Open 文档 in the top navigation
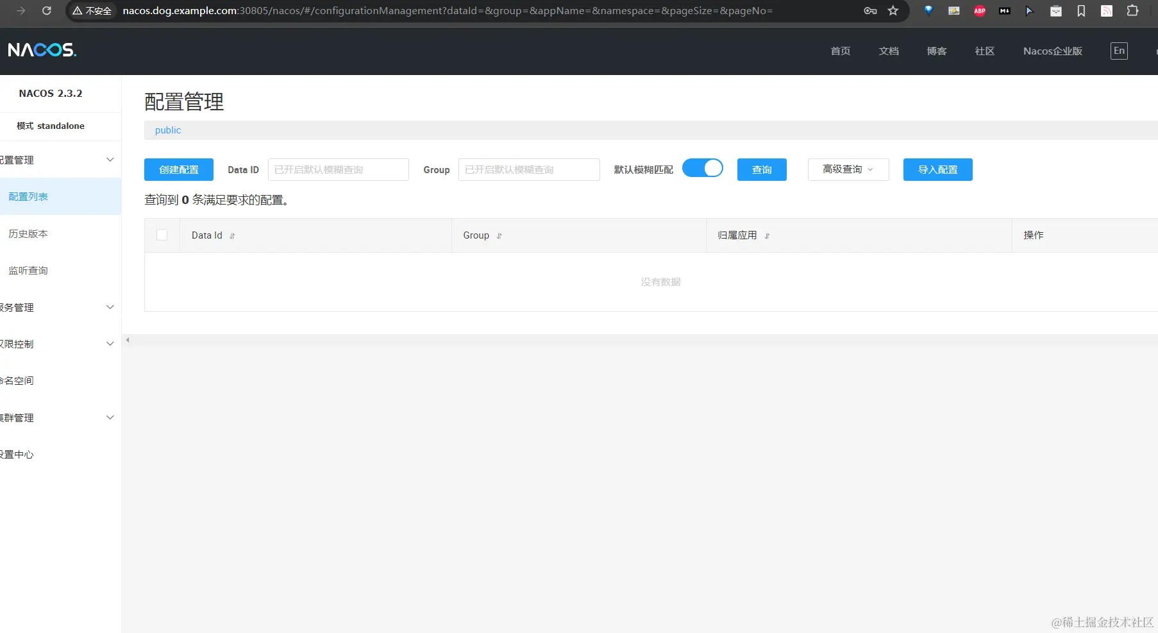The image size is (1158, 633). point(888,51)
